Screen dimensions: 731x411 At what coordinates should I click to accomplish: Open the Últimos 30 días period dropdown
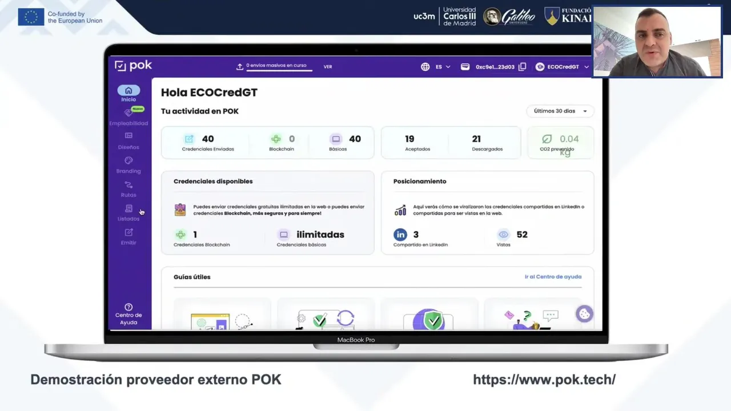[560, 111]
